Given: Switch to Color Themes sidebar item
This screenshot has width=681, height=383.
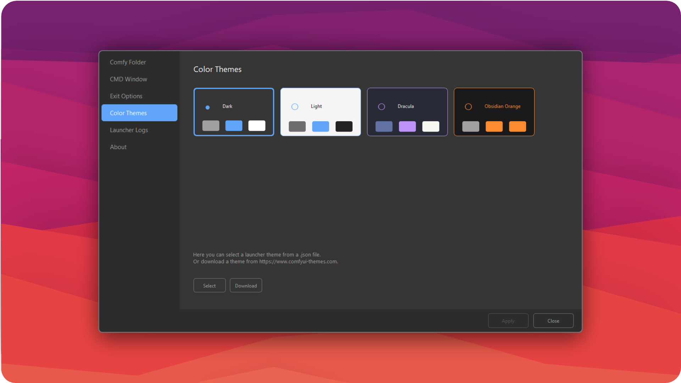Looking at the screenshot, I should tap(139, 113).
